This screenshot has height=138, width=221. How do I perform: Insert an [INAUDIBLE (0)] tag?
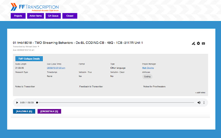[24, 111]
